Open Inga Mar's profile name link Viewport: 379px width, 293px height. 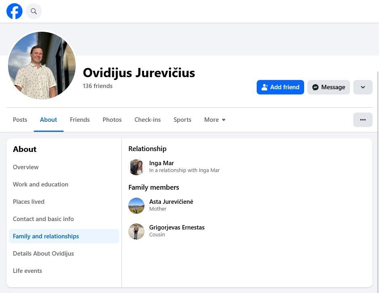pos(161,163)
